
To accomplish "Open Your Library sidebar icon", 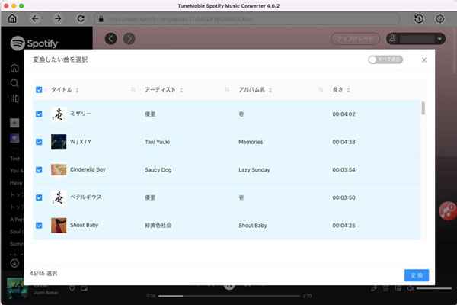I will click(14, 98).
